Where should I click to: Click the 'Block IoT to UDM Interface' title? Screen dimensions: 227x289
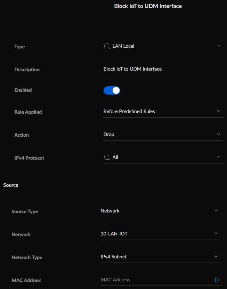tap(148, 6)
